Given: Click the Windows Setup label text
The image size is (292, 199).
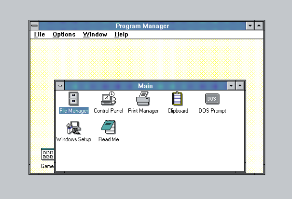Looking at the screenshot, I should click(x=74, y=139).
